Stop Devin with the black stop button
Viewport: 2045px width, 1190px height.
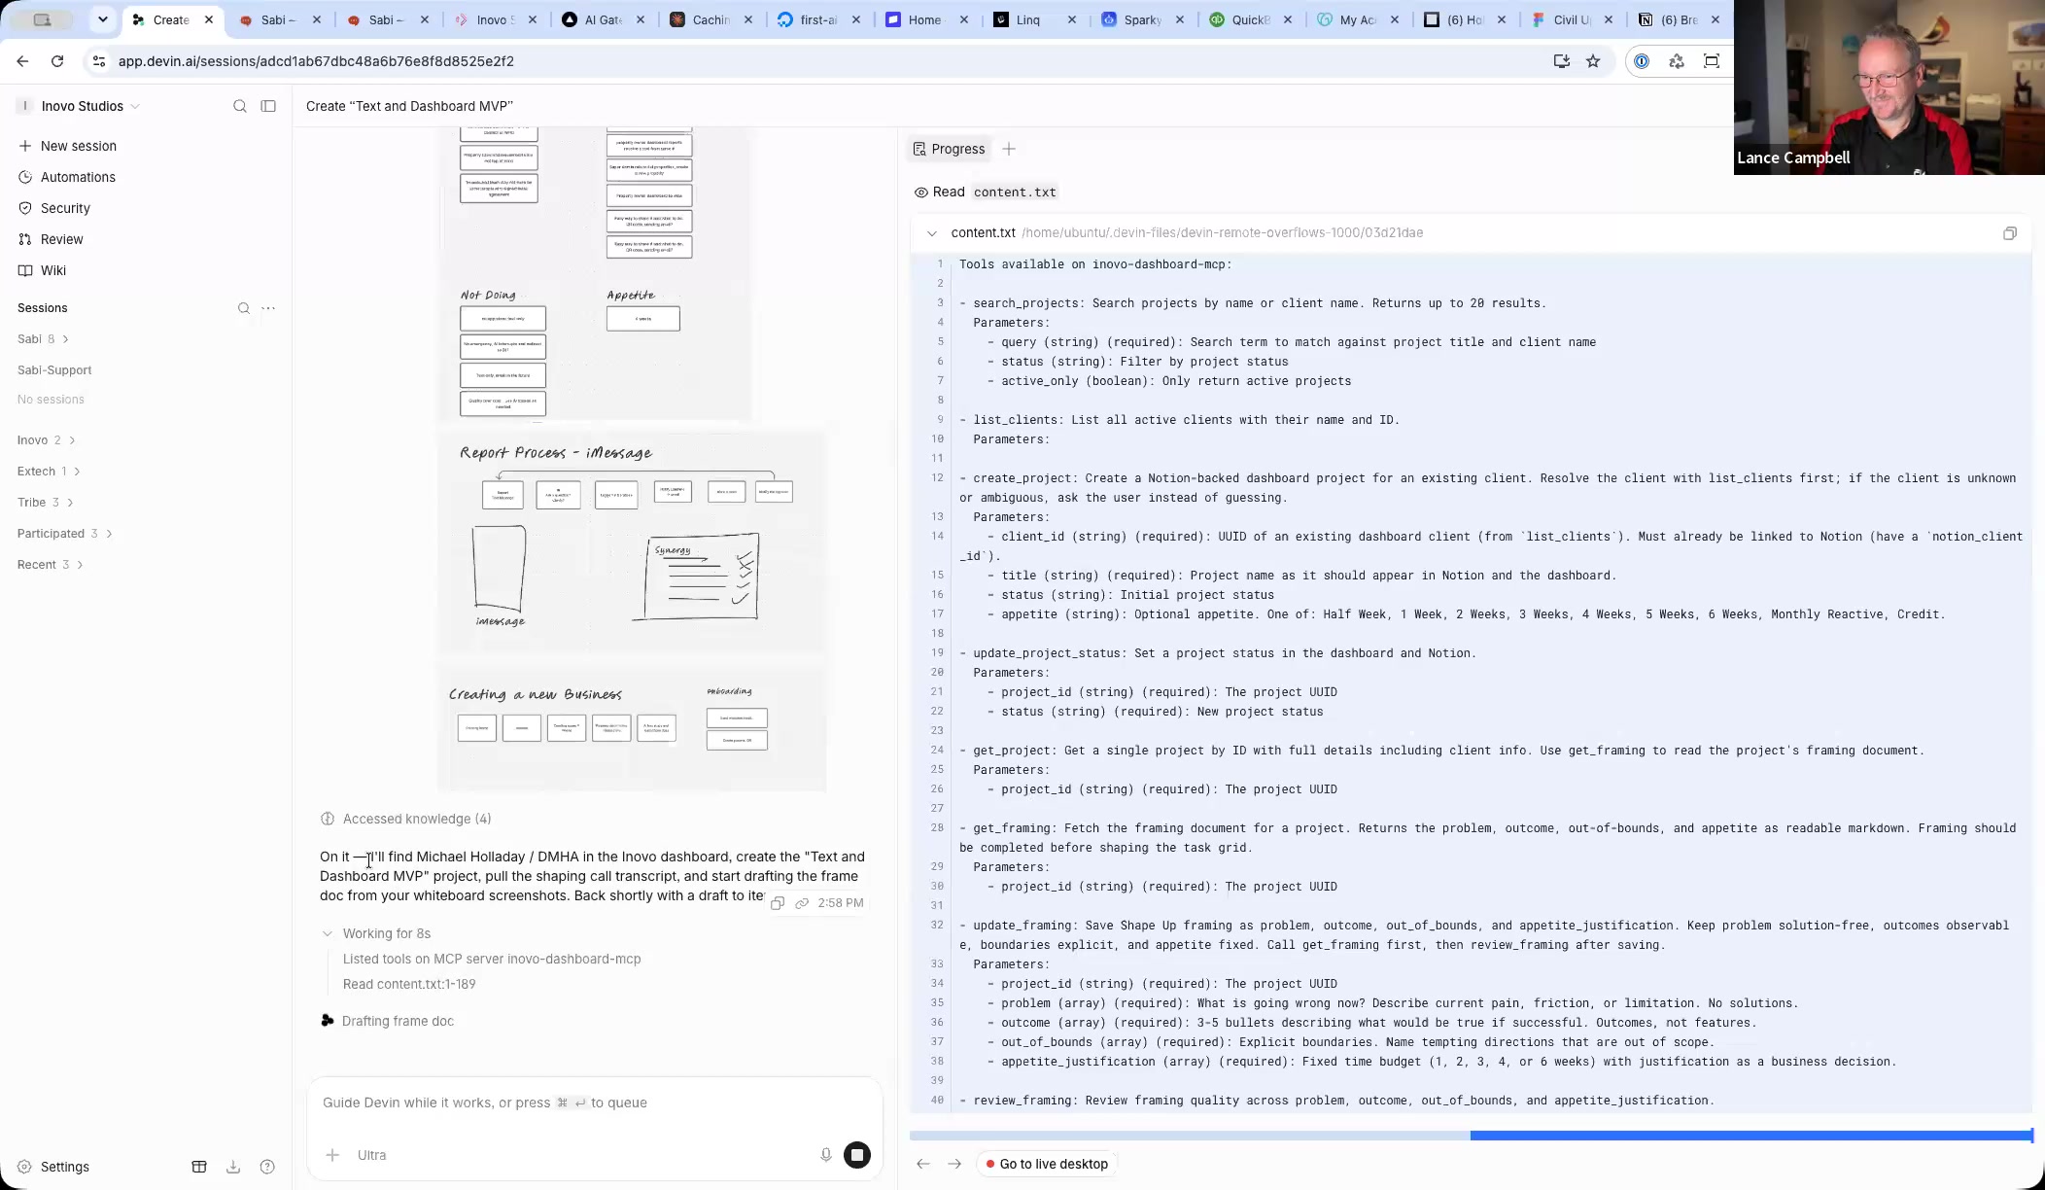click(x=857, y=1155)
